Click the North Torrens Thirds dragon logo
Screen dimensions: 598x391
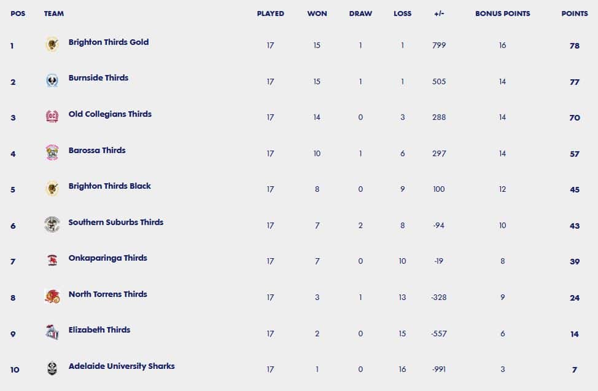click(x=52, y=296)
